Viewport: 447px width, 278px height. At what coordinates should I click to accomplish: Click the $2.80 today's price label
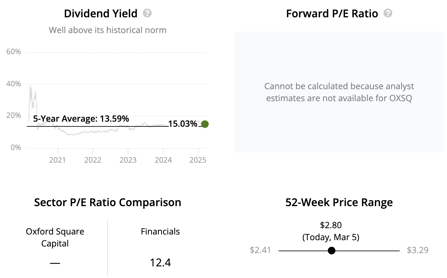point(331,225)
